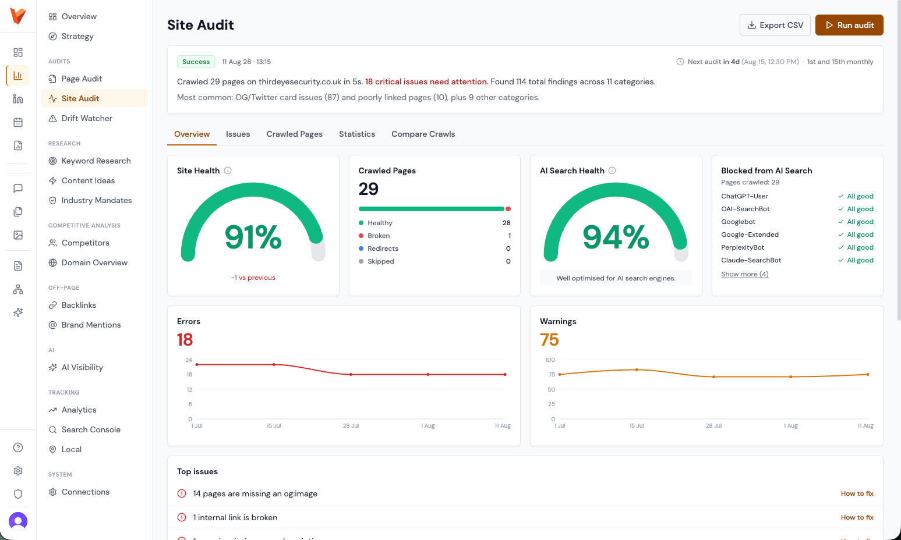This screenshot has height=540, width=901.
Task: Click the AI Search Health info icon
Action: pyautogui.click(x=612, y=170)
